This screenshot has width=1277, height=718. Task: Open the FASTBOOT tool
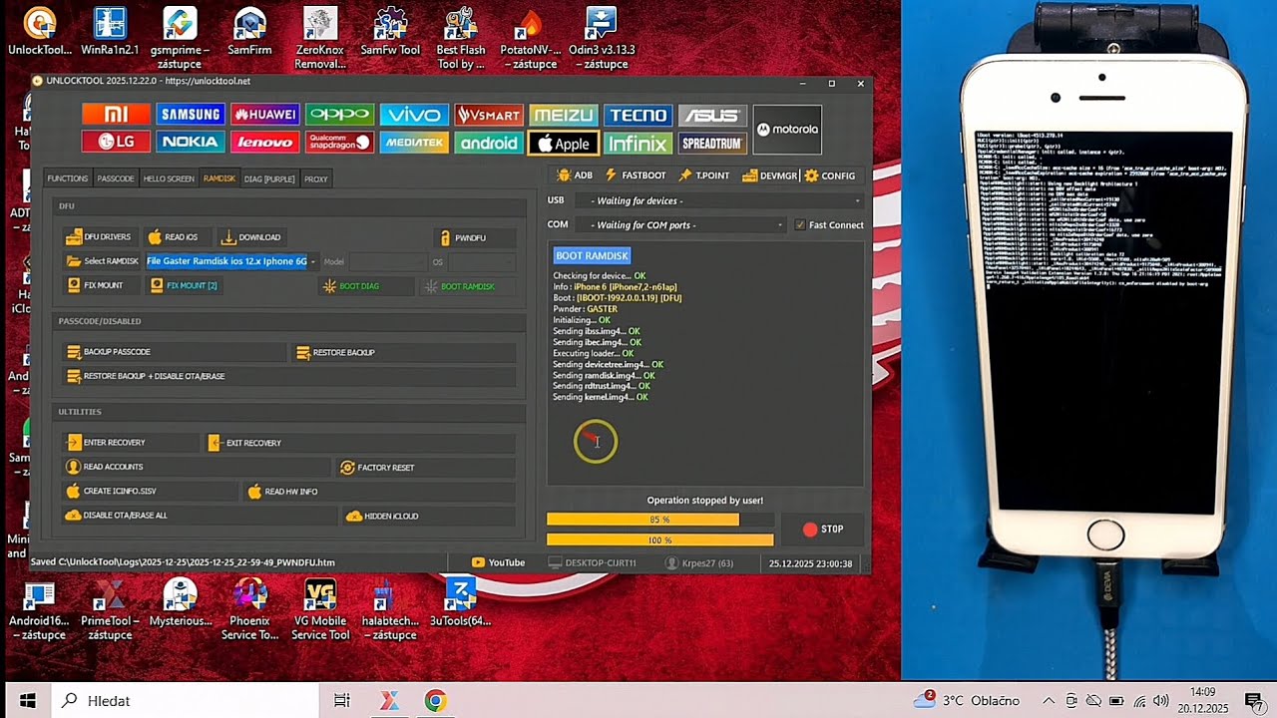[x=636, y=176]
